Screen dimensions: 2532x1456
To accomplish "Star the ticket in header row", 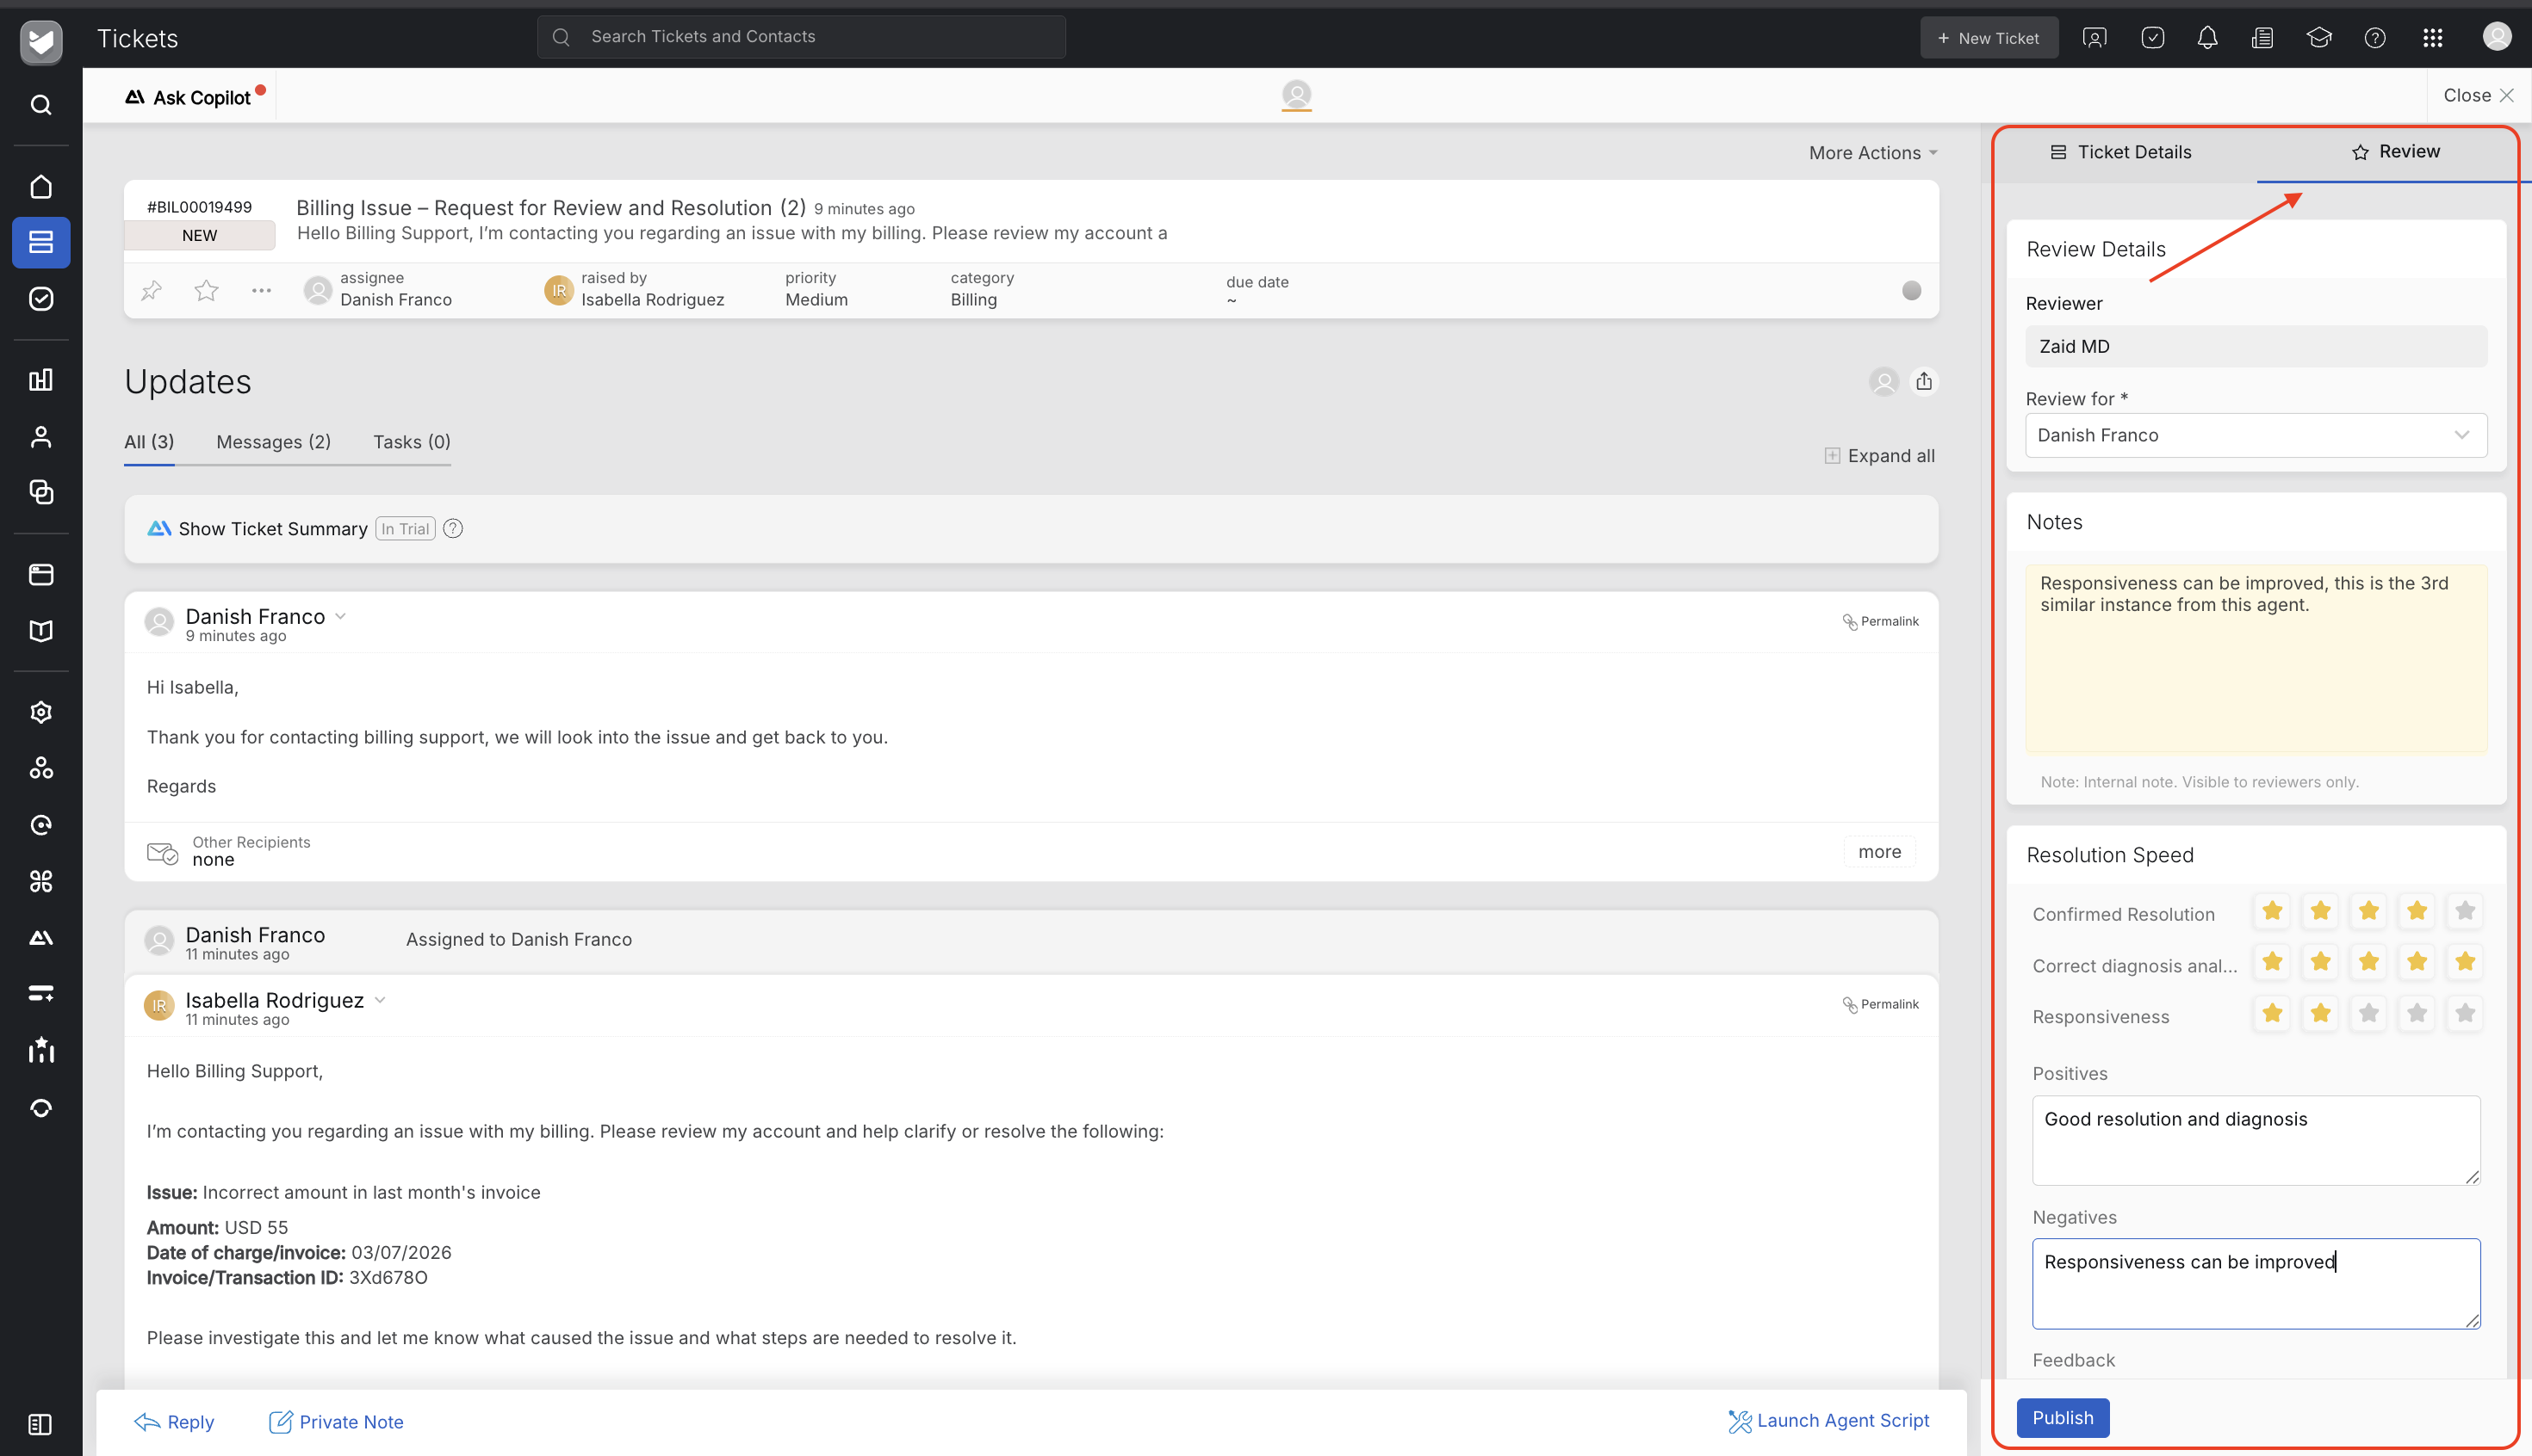I will click(x=206, y=290).
